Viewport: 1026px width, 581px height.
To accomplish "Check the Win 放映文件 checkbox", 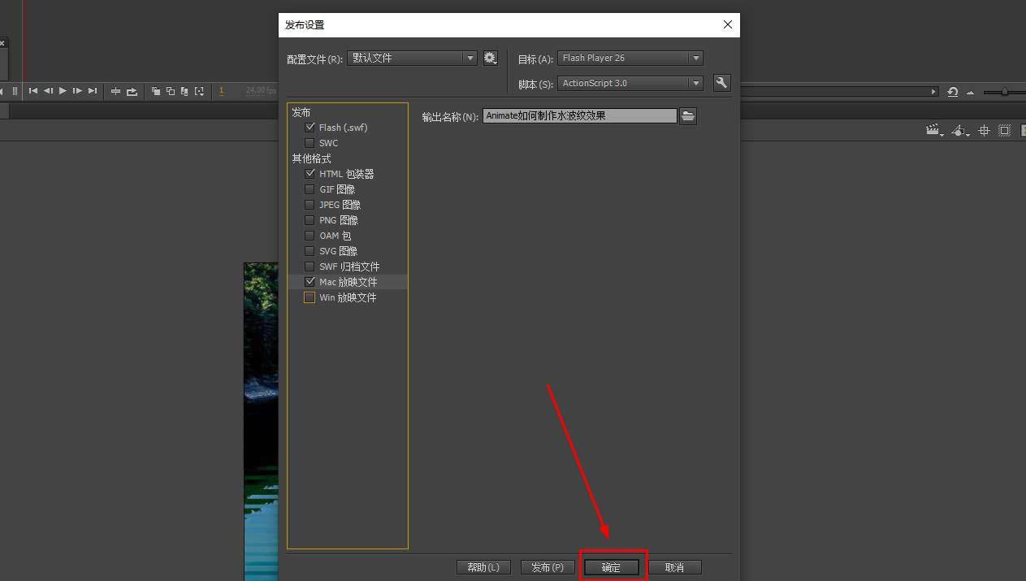I will [310, 297].
